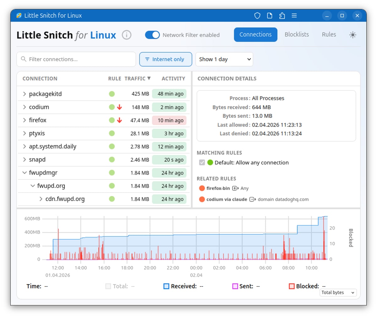Open the hamburger menu in the title bar
The image size is (377, 317).
tap(294, 16)
